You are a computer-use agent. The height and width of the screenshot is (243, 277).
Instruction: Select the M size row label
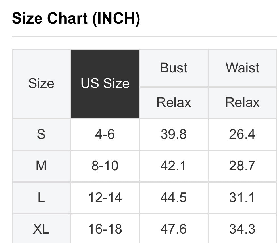pyautogui.click(x=41, y=166)
